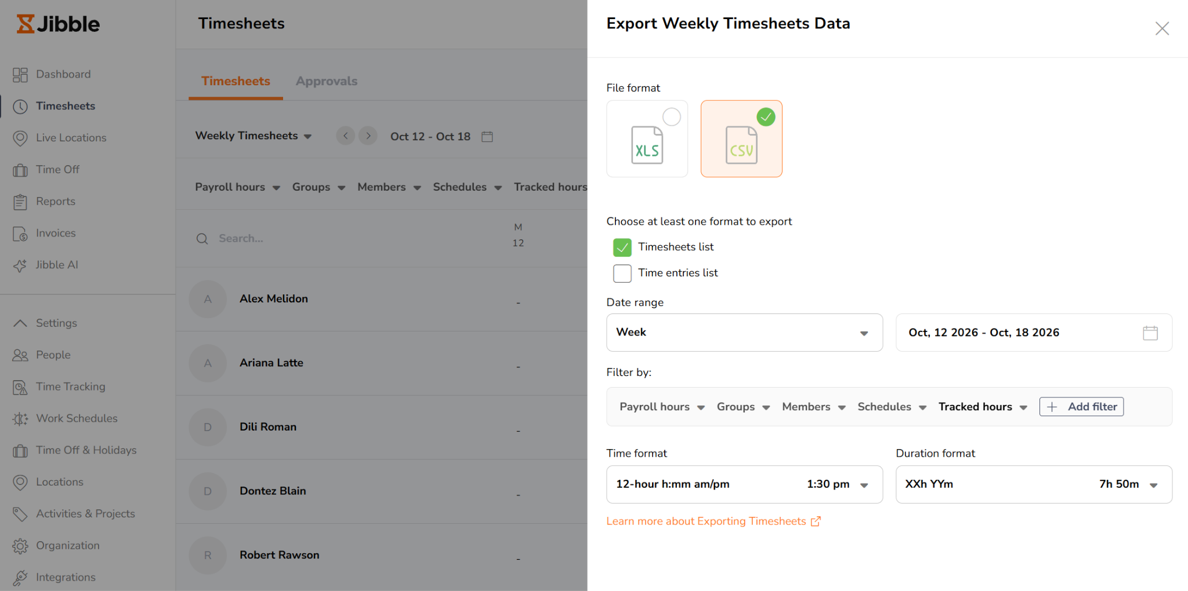
Task: Click the Locations pin icon under Settings
Action: pos(20,482)
